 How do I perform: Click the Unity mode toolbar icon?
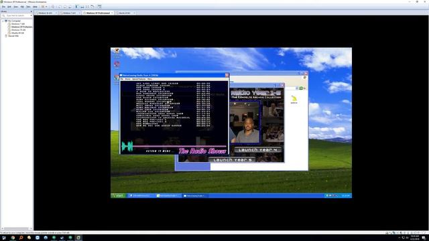click(x=93, y=7)
